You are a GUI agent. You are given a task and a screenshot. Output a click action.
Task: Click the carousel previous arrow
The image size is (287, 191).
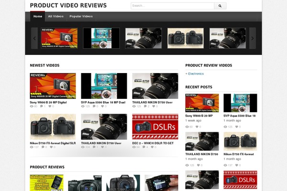click(x=34, y=38)
